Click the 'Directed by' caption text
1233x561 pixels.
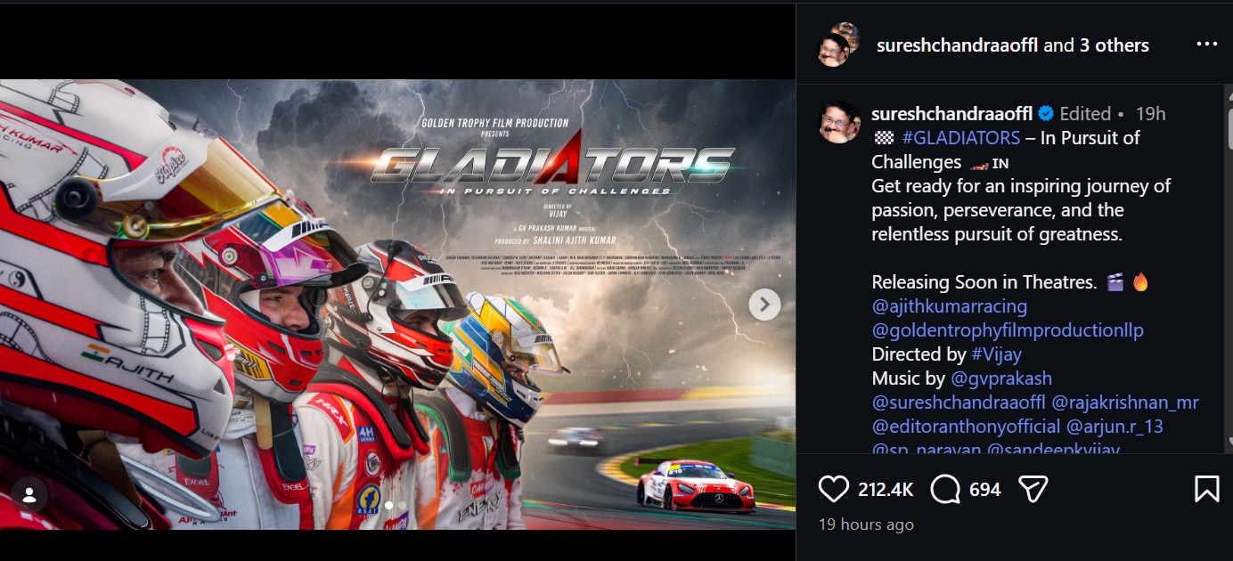pyautogui.click(x=919, y=354)
